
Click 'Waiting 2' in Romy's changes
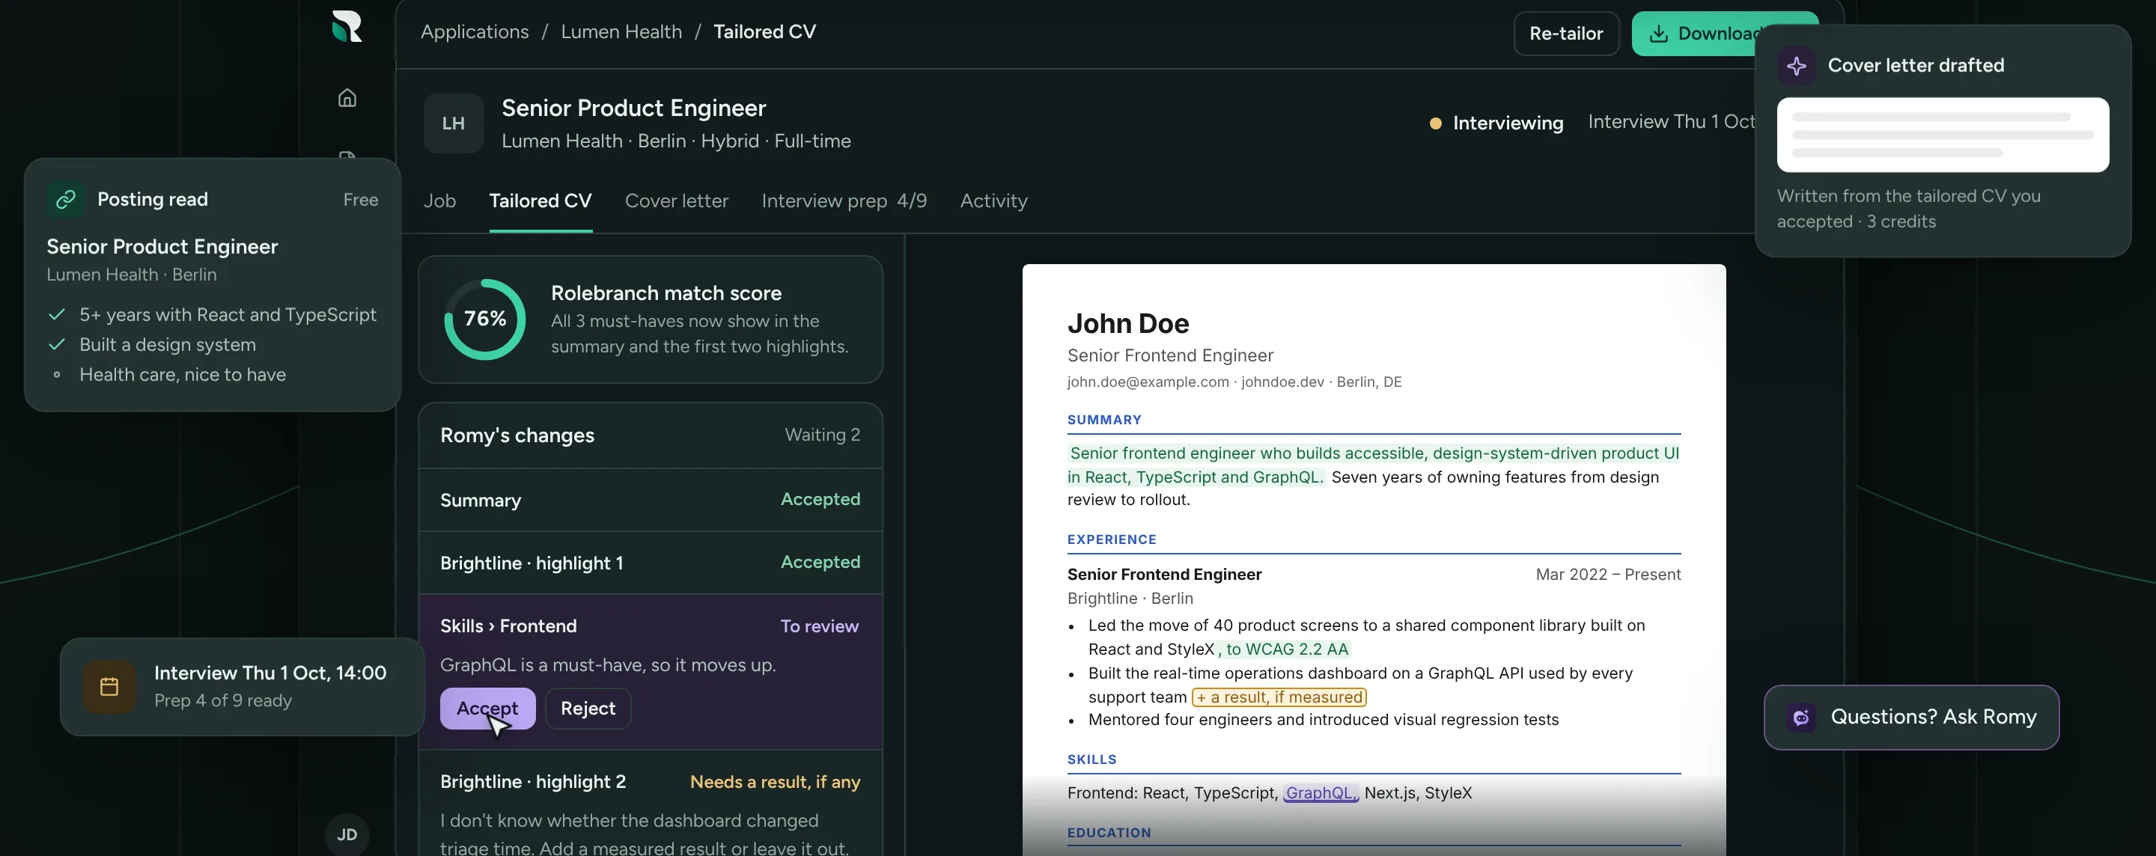click(x=822, y=435)
